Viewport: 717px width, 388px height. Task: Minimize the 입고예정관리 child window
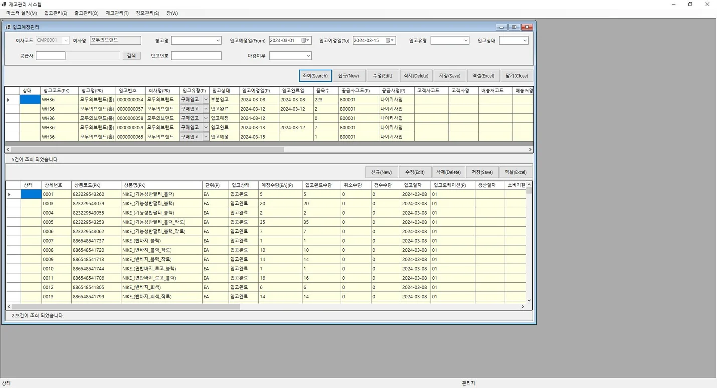click(x=502, y=27)
